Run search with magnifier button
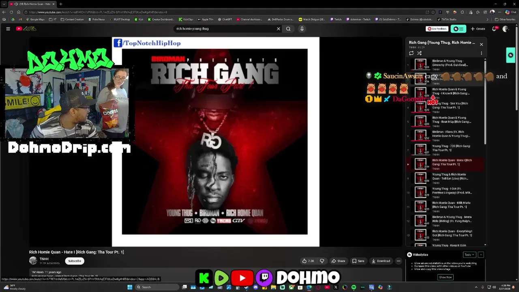Screen dimensions: 519x292 [288, 29]
